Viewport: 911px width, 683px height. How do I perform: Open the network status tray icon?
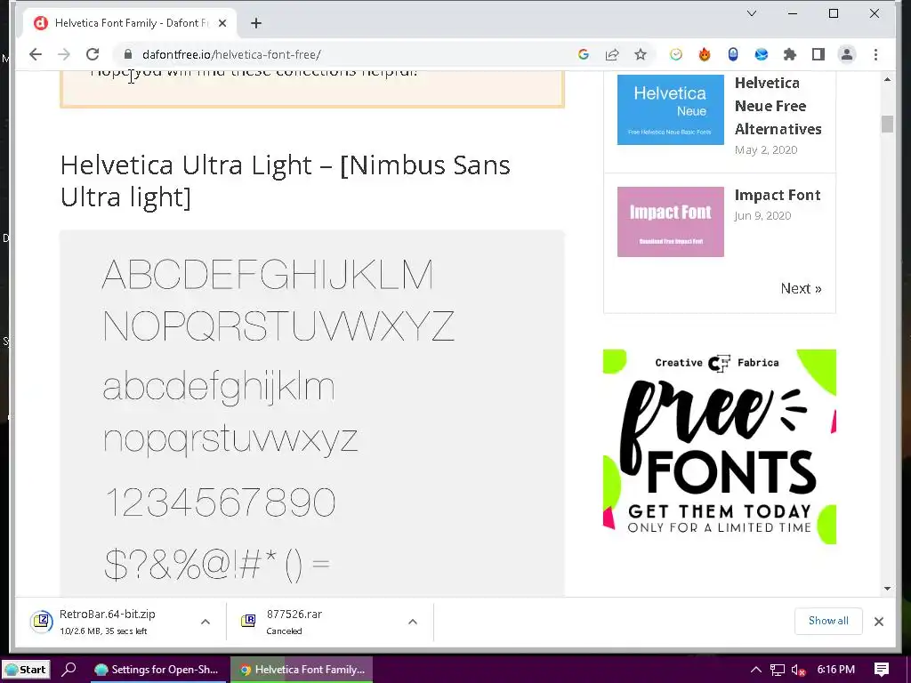(778, 670)
